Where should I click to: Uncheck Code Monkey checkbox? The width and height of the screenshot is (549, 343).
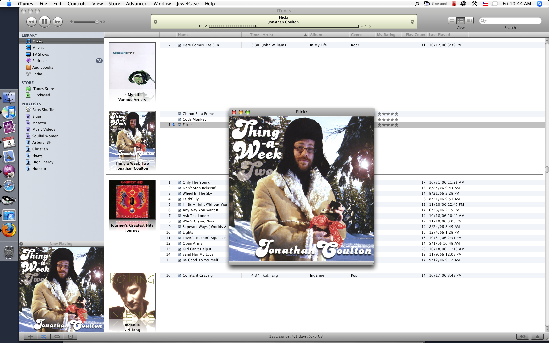[180, 120]
